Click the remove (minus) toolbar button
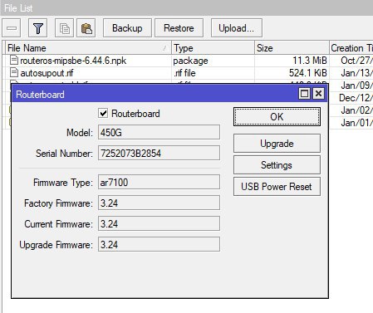The height and width of the screenshot is (313, 373). [12, 28]
